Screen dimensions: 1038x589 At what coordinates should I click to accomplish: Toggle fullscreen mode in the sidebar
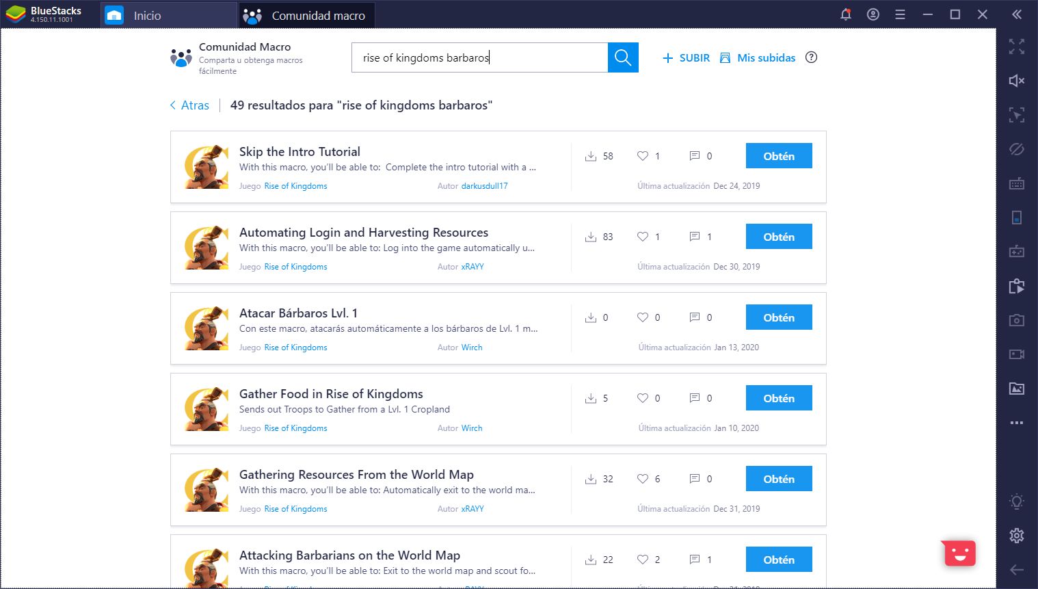1017,47
